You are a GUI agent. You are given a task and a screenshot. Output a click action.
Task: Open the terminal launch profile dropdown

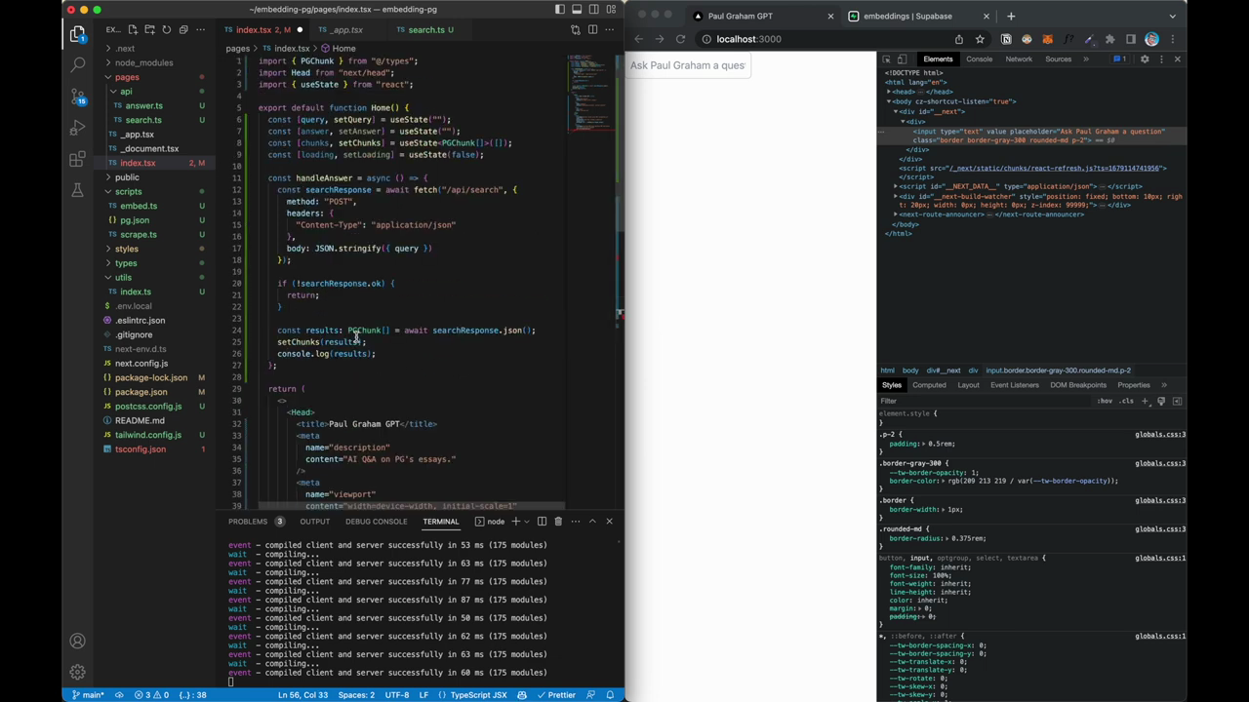pyautogui.click(x=528, y=521)
